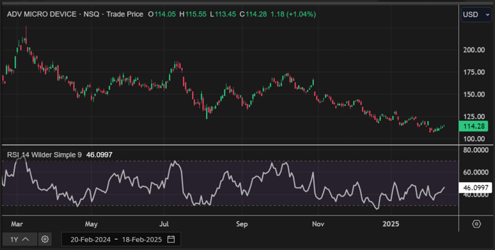Screen dimensions: 495x250
Task: Click the Mar label on time axis
Action: coord(17,223)
